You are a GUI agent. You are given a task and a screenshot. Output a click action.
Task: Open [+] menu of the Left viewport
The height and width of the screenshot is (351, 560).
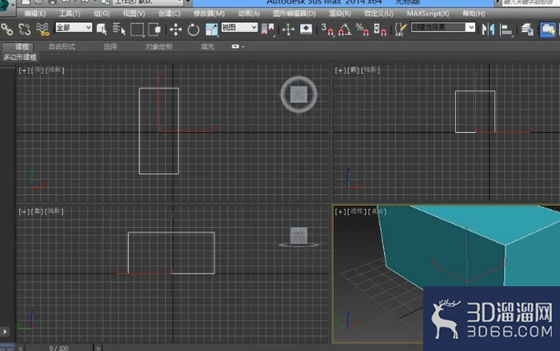pos(24,212)
